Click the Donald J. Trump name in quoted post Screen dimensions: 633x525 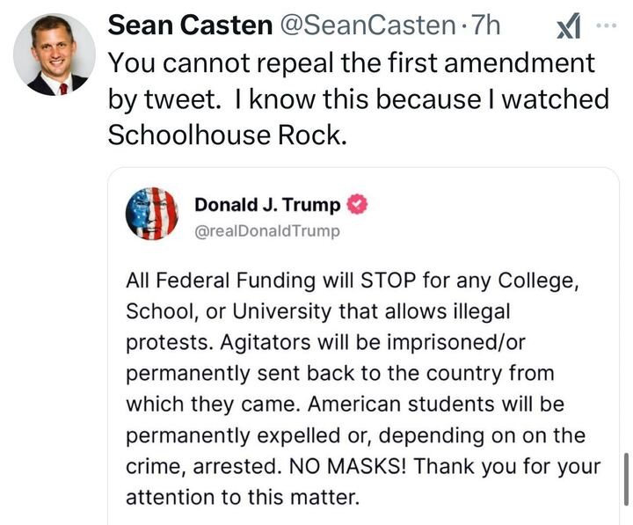tap(267, 205)
